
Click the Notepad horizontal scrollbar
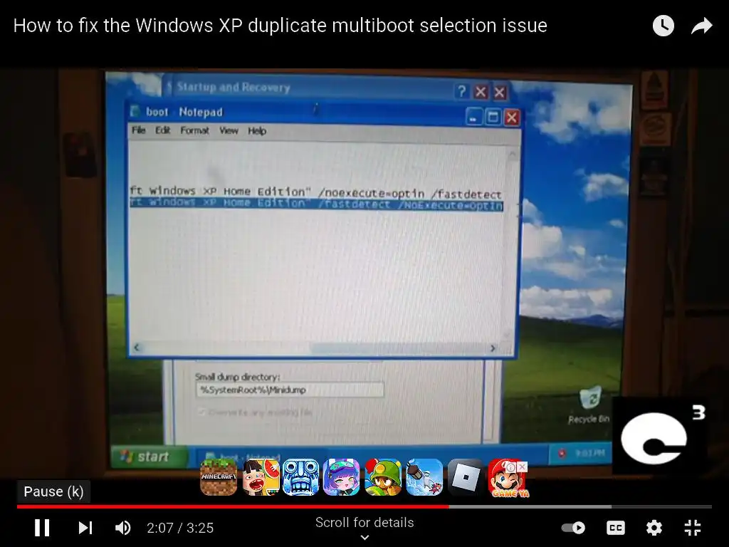(314, 348)
